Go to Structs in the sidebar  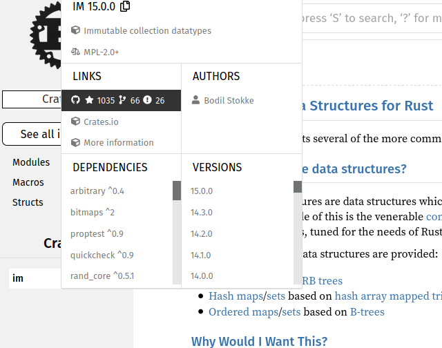point(28,202)
